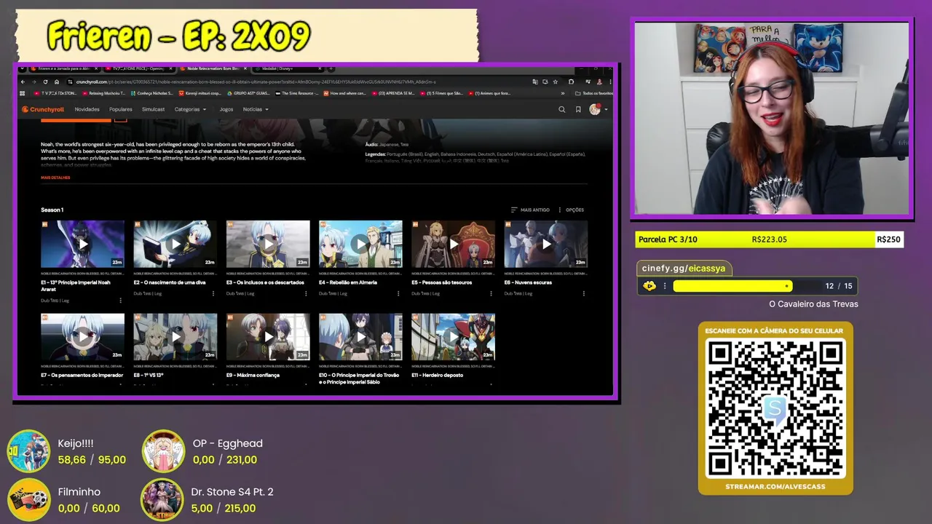This screenshot has height=524, width=932.
Task: Open the Todos os favoritos folder
Action: click(x=593, y=93)
